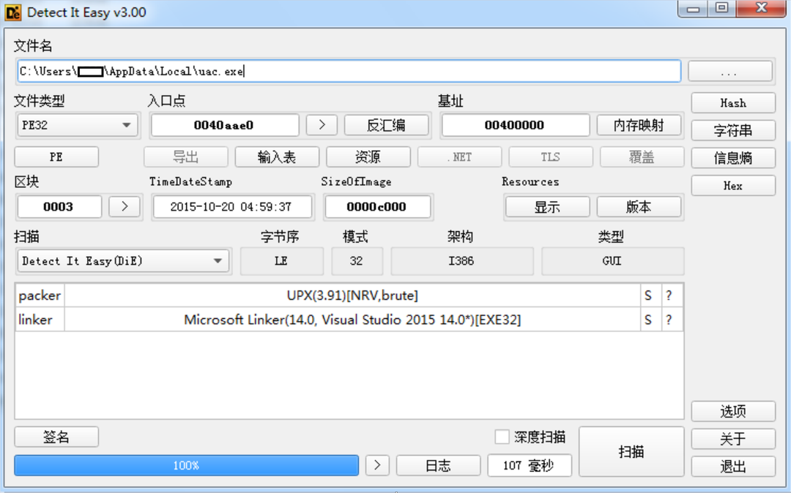This screenshot has height=493, width=791.
Task: Open the 反汇编 disassembler
Action: click(386, 125)
